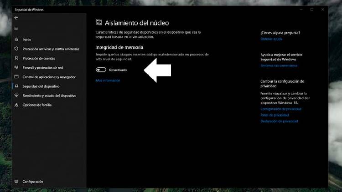342x192 pixels.
Task: Open Control de aplicaciones y navegador
Action: 49,77
